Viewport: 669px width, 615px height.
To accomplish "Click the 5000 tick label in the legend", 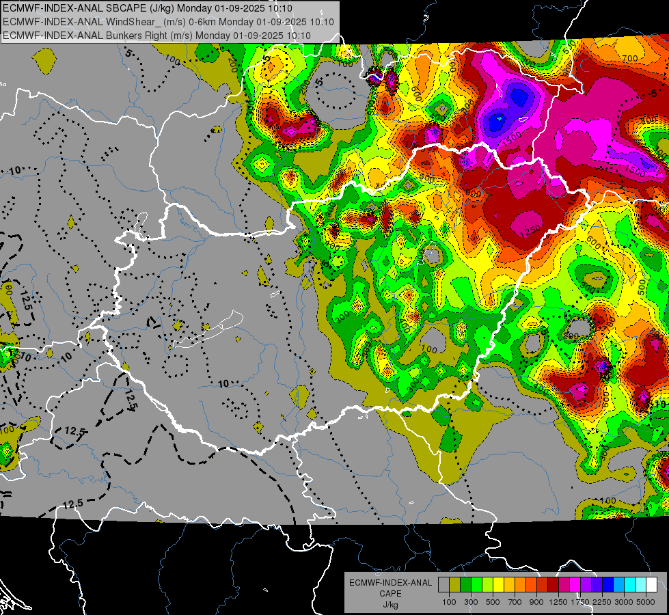I will (x=646, y=602).
